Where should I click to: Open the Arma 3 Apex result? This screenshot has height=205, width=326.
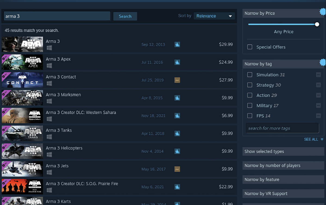pyautogui.click(x=119, y=62)
